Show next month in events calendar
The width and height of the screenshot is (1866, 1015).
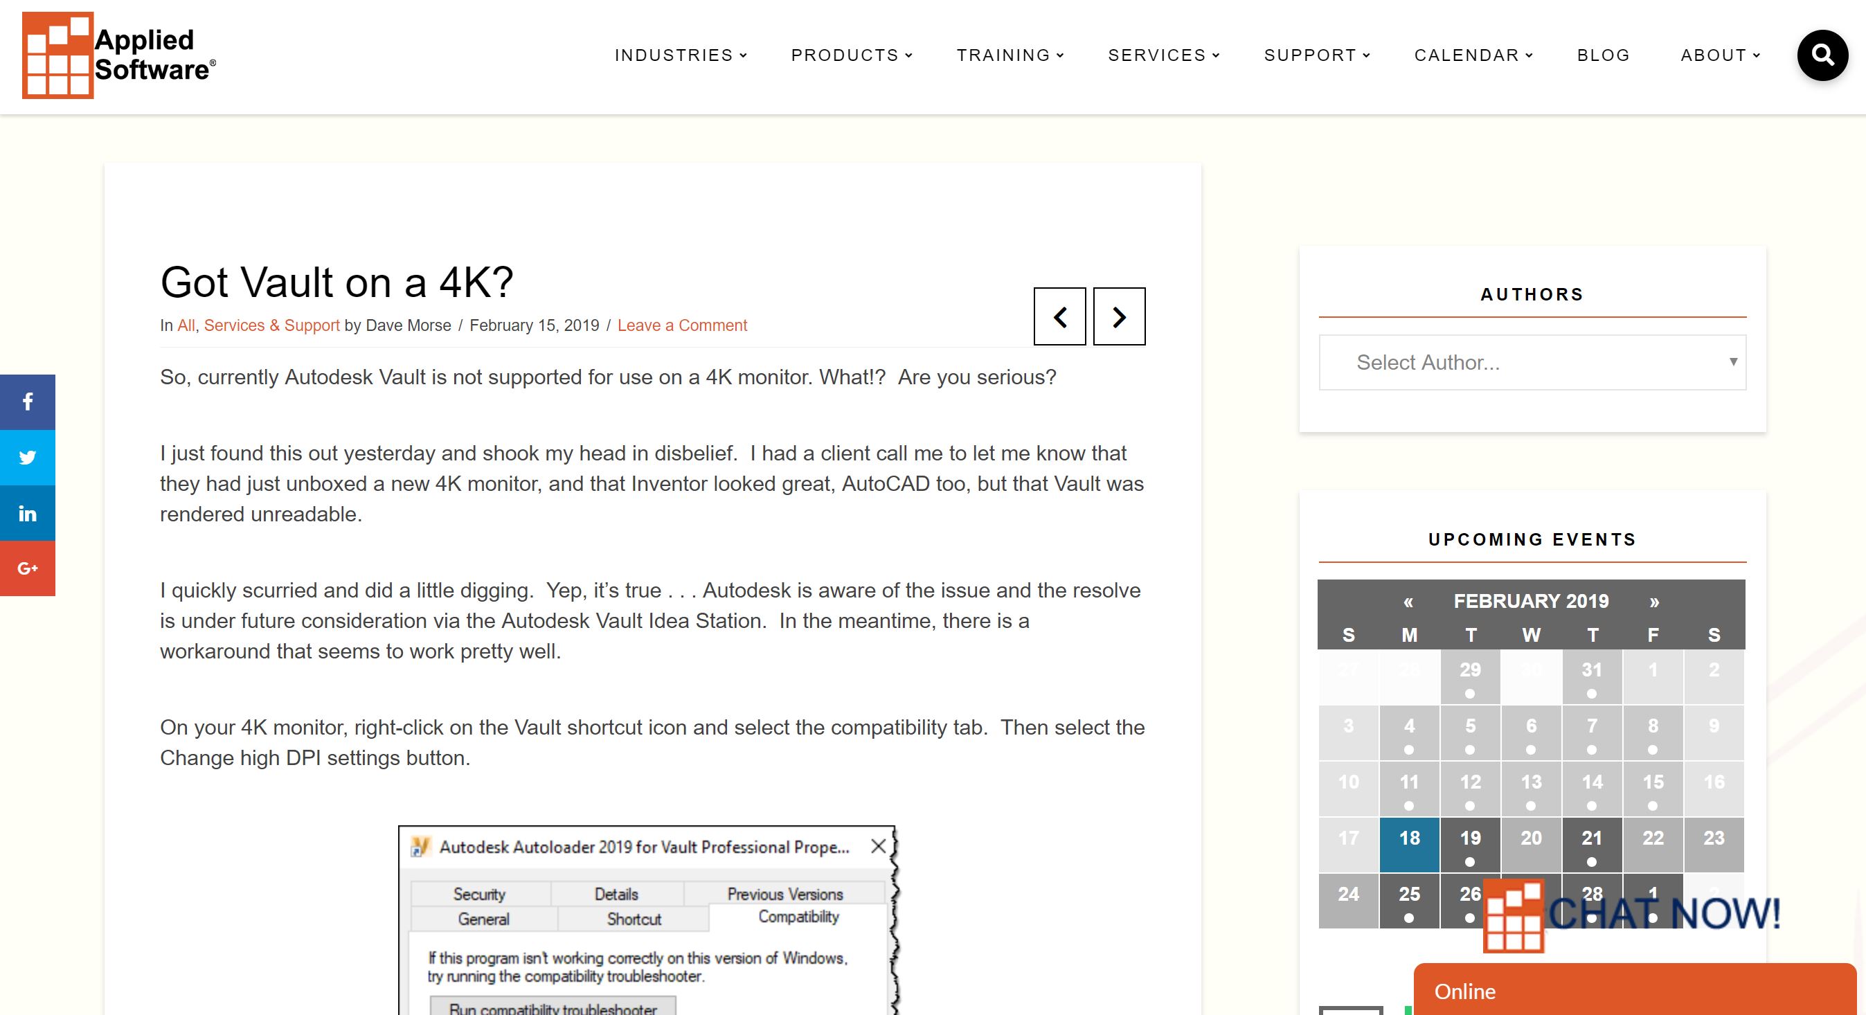pyautogui.click(x=1655, y=602)
